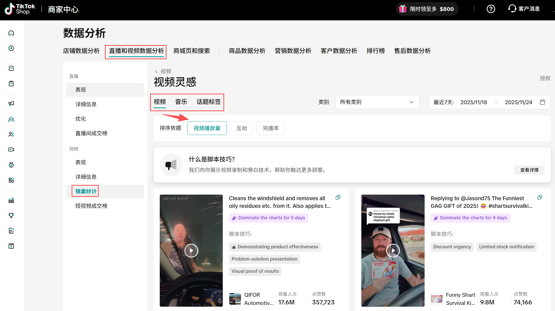The height and width of the screenshot is (311, 555).
Task: Sort by 视频播放量
Action: point(207,128)
